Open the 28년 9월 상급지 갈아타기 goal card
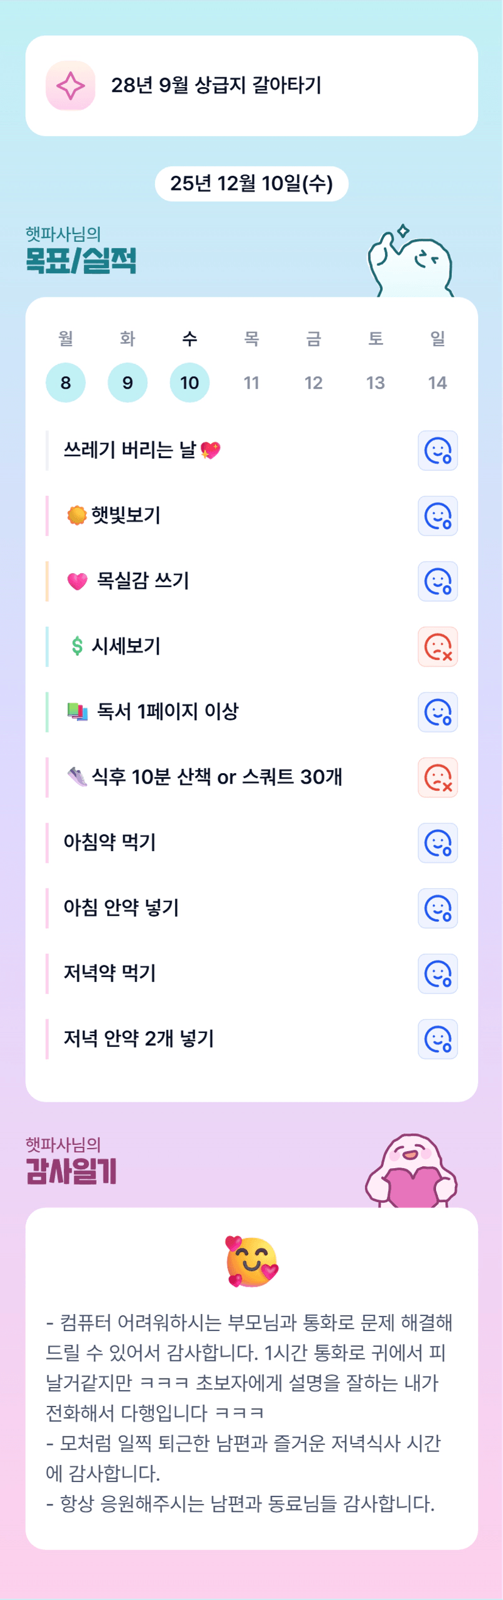This screenshot has height=1600, width=503. (252, 86)
